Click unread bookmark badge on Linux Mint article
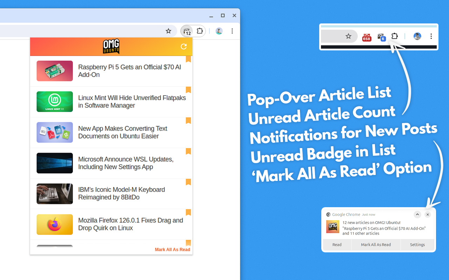The image size is (449, 280). (188, 90)
